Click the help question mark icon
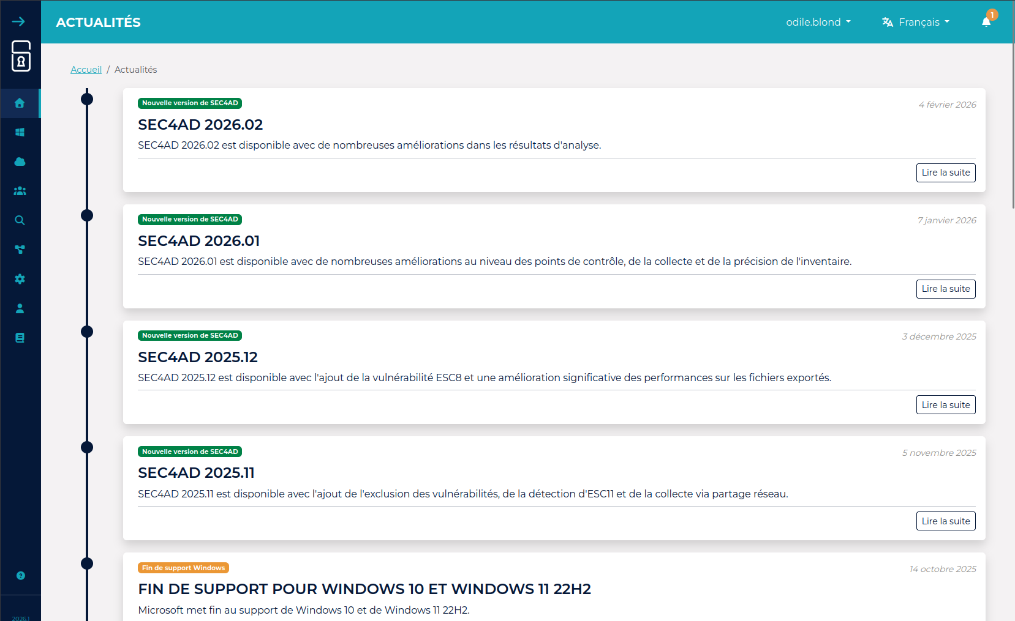 (x=20, y=575)
